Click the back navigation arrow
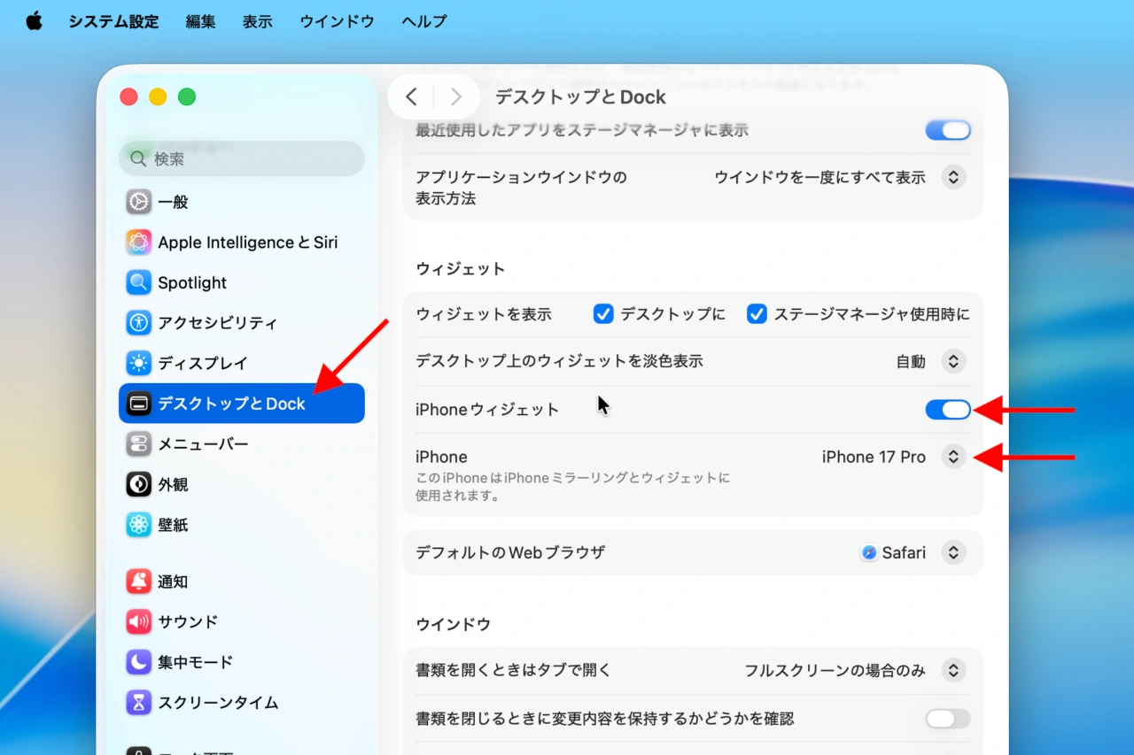The image size is (1134, 755). [x=410, y=96]
